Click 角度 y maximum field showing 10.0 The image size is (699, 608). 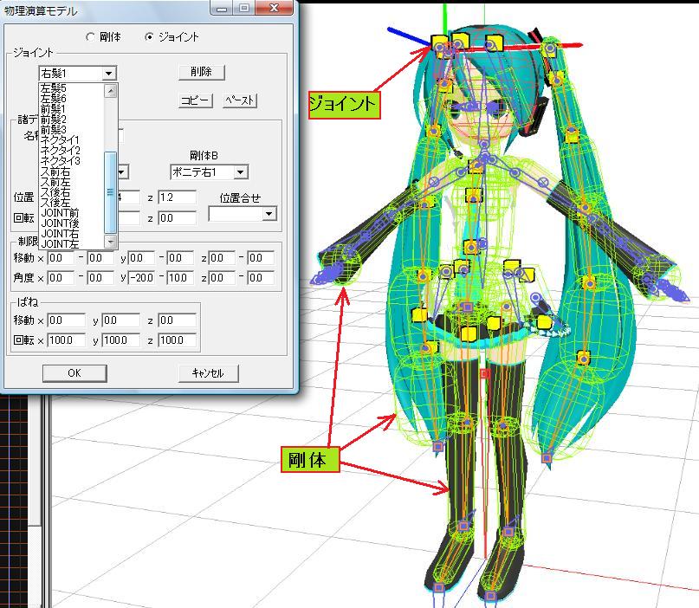click(180, 278)
